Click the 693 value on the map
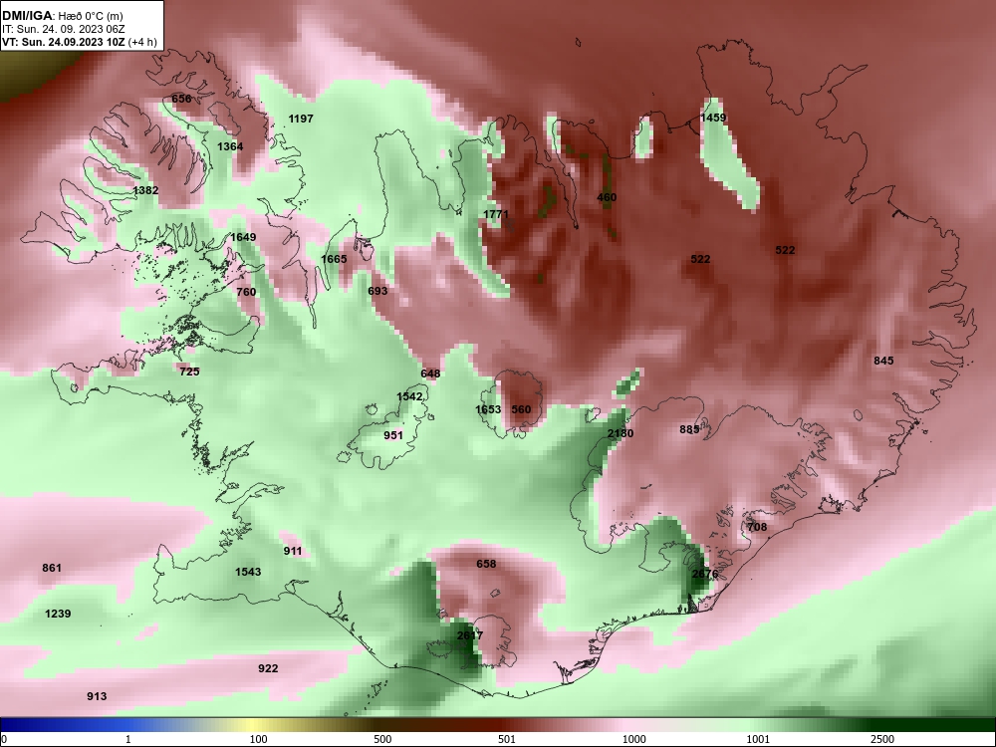The image size is (996, 747). 377,290
